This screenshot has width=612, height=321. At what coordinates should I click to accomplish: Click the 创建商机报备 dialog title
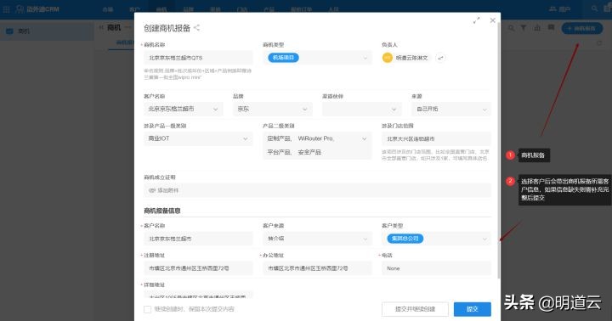tap(167, 28)
